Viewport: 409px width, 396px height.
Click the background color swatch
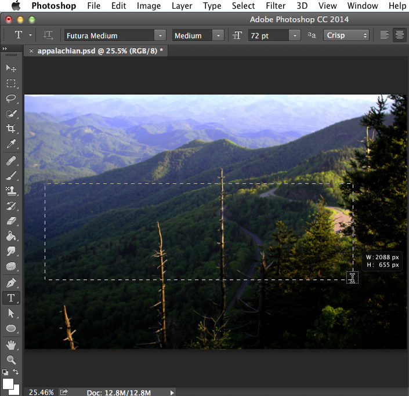pyautogui.click(x=16, y=390)
